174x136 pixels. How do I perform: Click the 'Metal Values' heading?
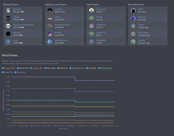10,55
